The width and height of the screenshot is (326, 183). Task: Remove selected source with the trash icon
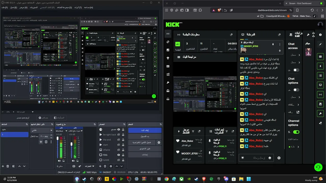105,166
